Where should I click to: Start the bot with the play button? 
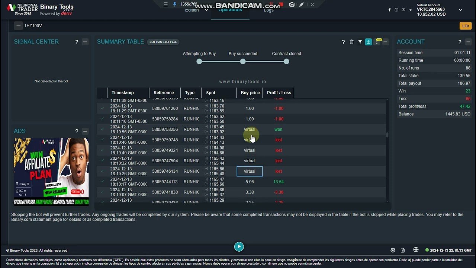click(239, 246)
